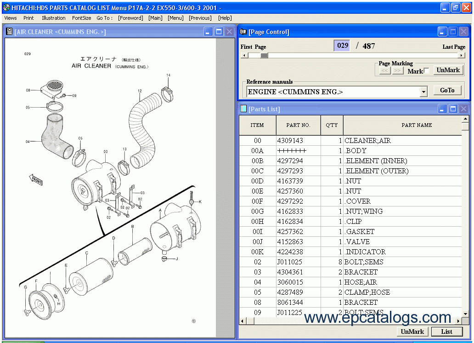Select the .INDICATOR part name

(365, 252)
